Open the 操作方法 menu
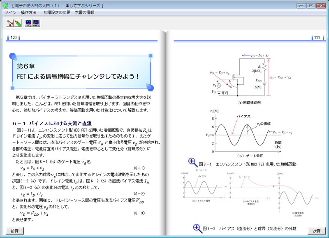The image size is (329, 238). 28,13
